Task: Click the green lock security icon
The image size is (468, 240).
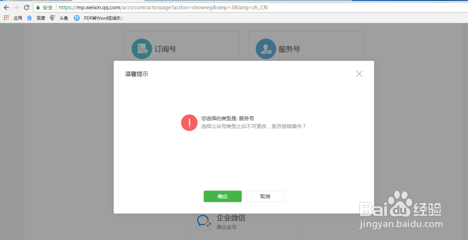Action: coord(38,7)
